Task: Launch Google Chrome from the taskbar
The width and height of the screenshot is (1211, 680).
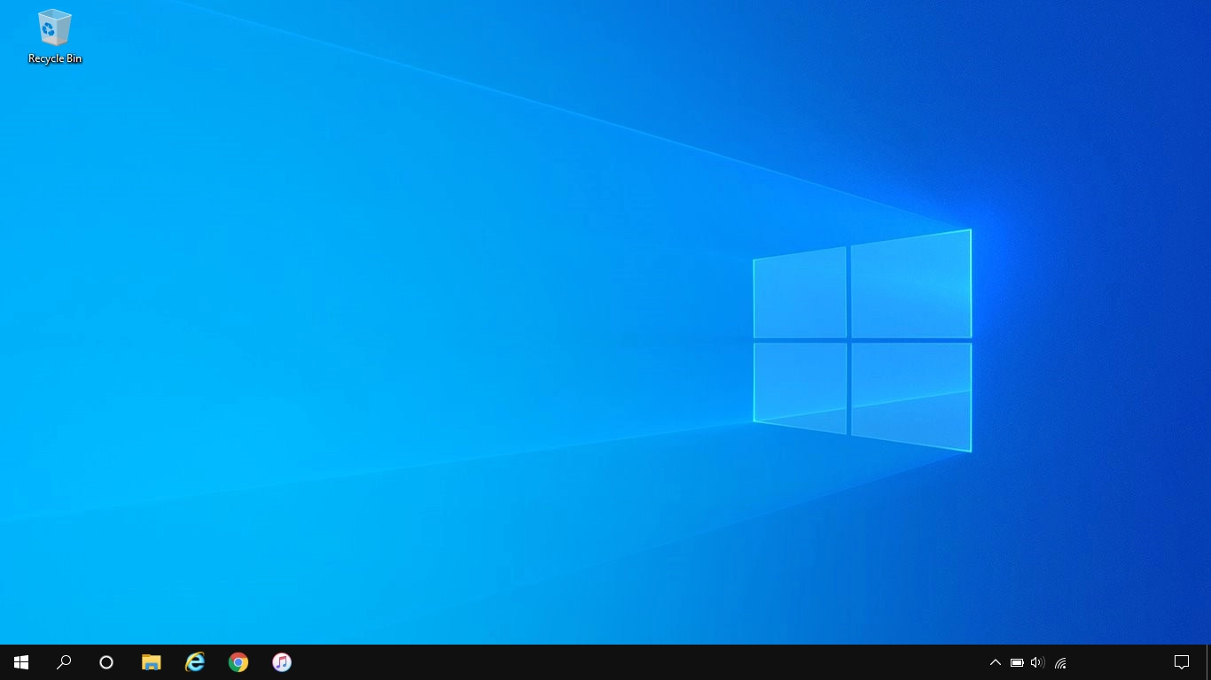Action: click(238, 661)
